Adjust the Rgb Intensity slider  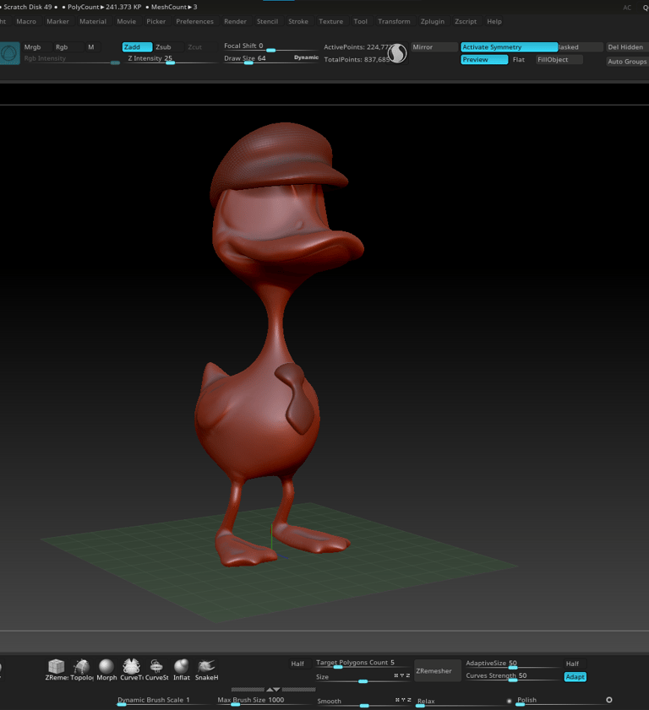(72, 59)
